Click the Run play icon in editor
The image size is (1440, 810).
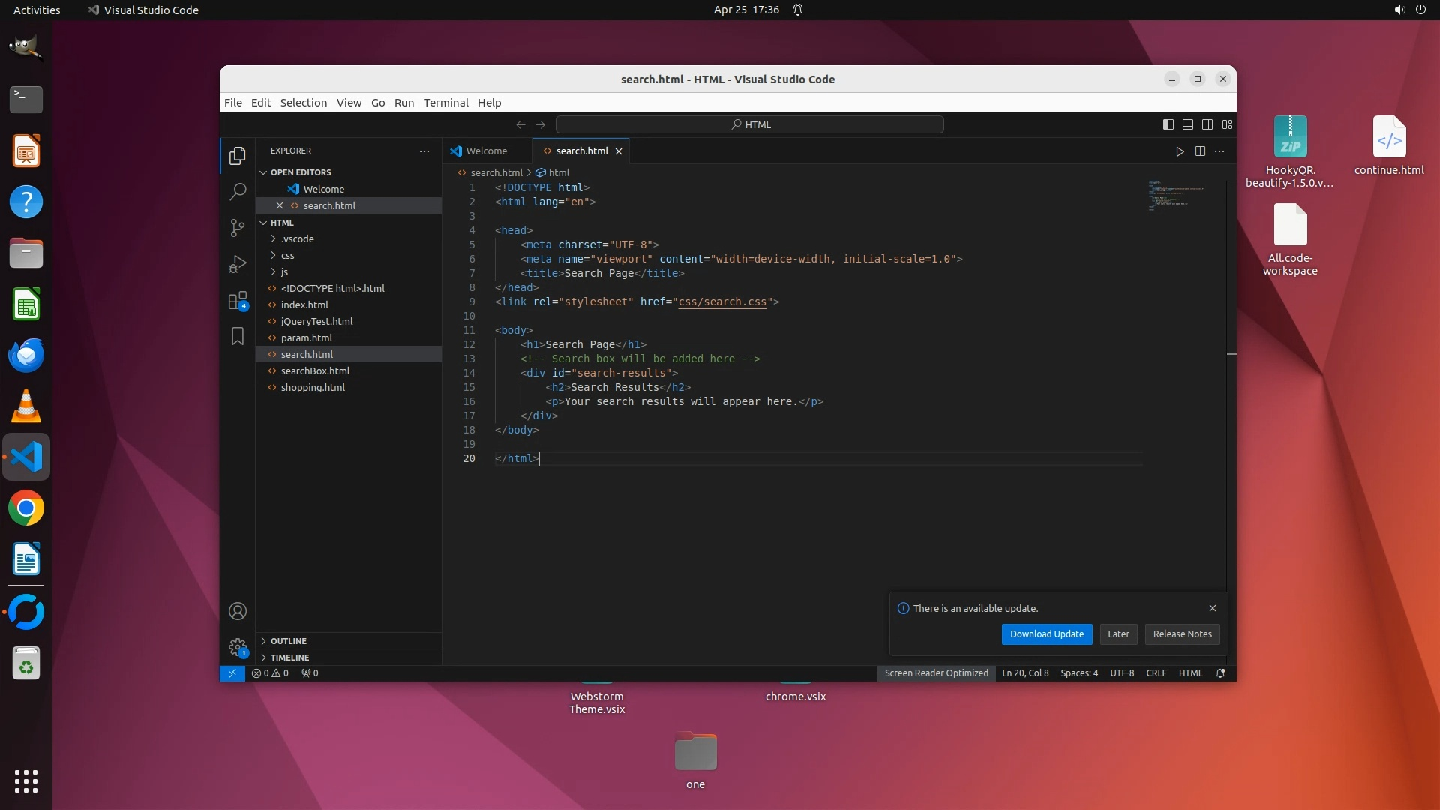point(1180,151)
